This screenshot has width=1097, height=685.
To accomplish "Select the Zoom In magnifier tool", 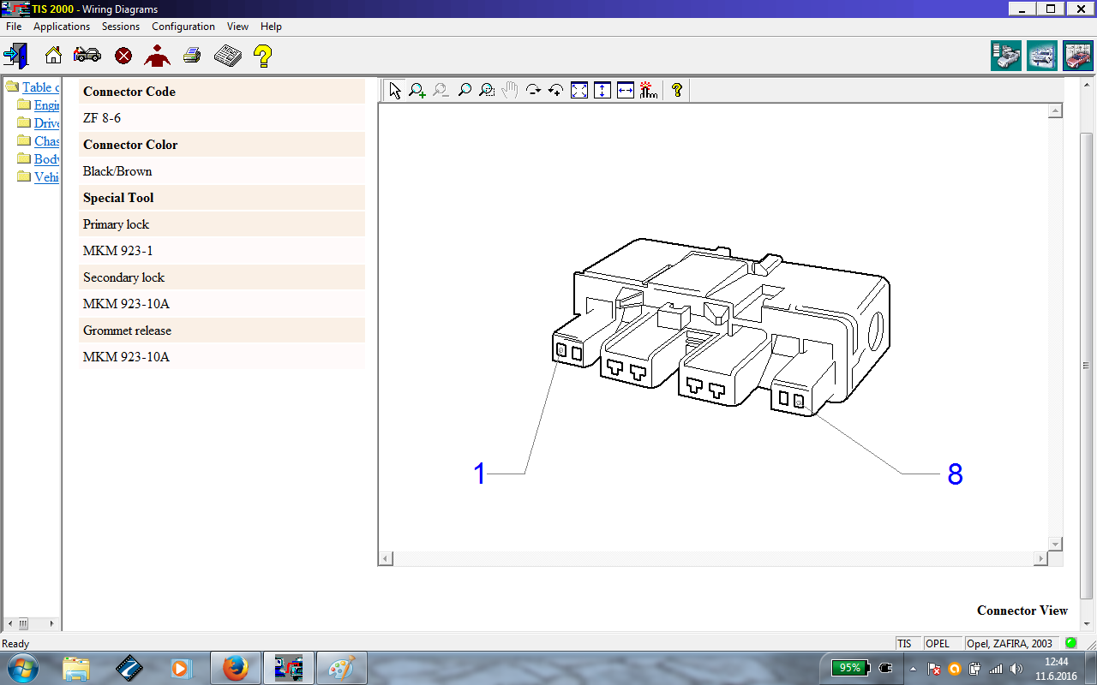I will click(x=417, y=90).
